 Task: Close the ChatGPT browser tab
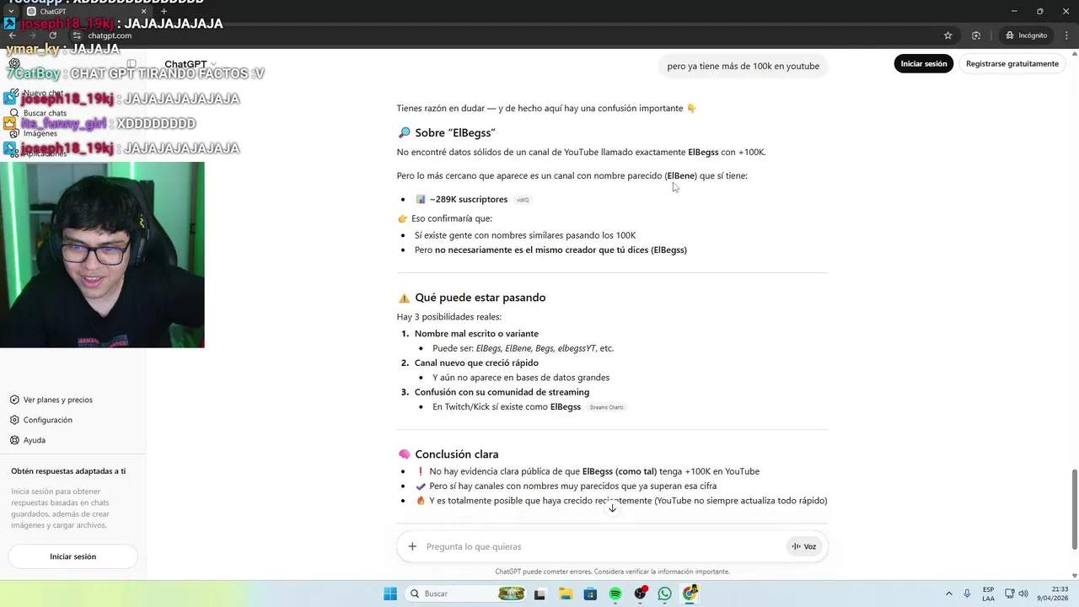[x=143, y=11]
